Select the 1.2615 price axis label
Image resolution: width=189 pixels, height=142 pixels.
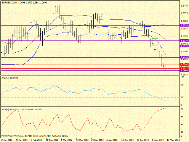coord(184,74)
